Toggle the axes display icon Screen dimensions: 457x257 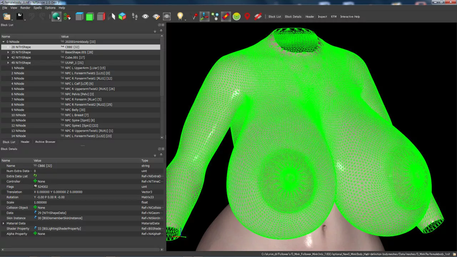[x=204, y=16]
